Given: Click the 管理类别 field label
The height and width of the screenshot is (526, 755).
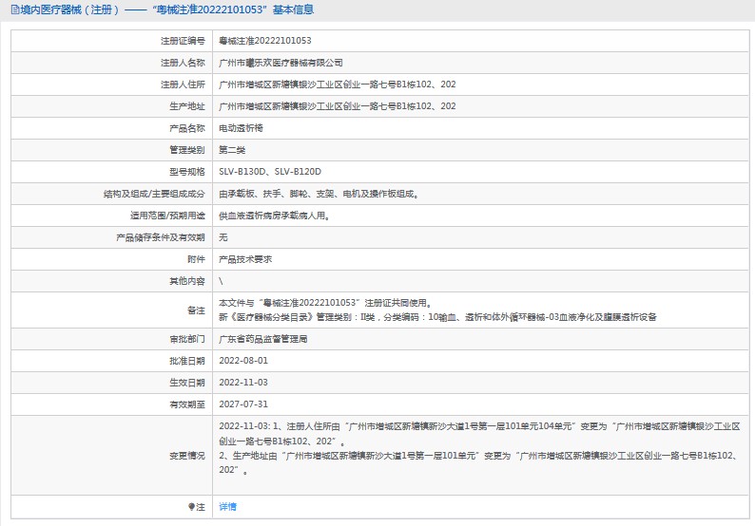Looking at the screenshot, I should coord(187,150).
